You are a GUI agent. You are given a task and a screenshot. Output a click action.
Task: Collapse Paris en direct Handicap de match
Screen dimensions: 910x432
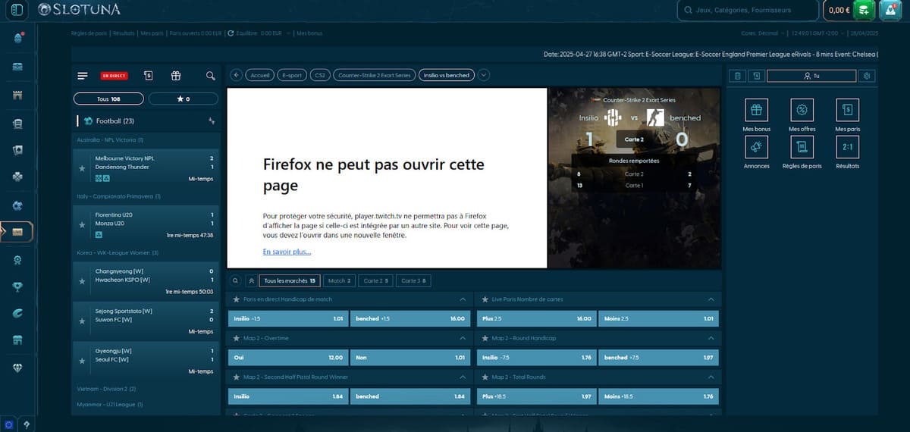coord(463,299)
